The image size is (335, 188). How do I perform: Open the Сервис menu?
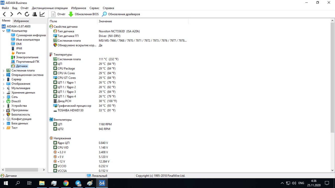(94, 8)
